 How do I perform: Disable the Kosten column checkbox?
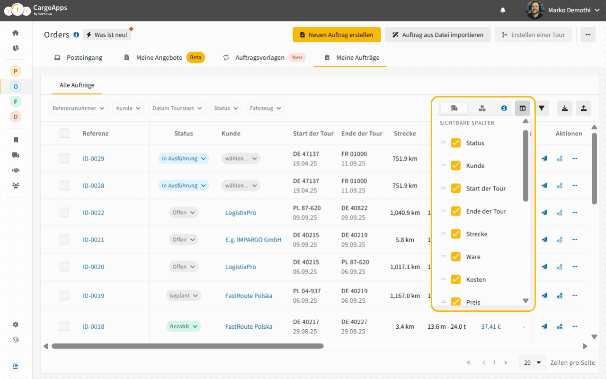pyautogui.click(x=455, y=279)
